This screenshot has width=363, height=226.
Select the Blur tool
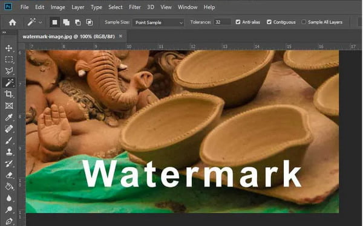point(9,198)
